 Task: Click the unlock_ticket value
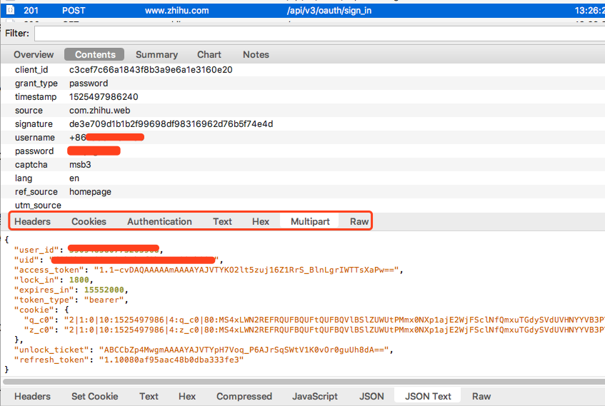[244, 350]
